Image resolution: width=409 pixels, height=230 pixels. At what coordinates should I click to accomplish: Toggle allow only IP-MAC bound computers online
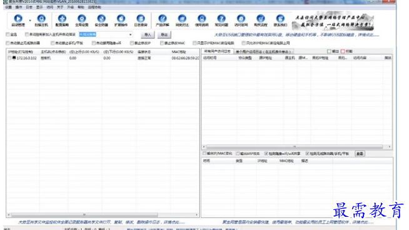(x=243, y=43)
